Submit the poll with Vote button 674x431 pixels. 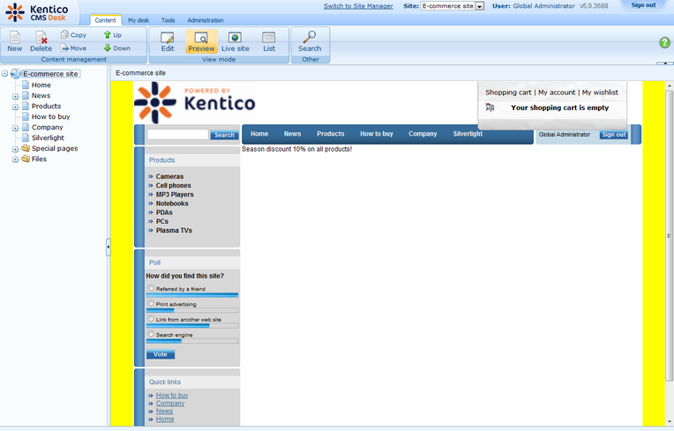point(161,354)
